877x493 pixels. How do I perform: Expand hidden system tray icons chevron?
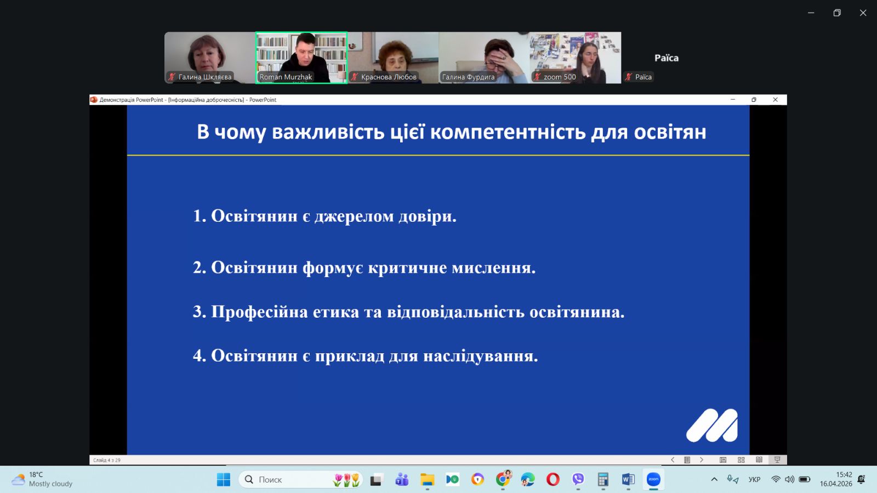click(714, 480)
